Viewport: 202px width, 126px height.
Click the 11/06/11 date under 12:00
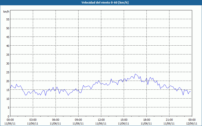(101, 123)
